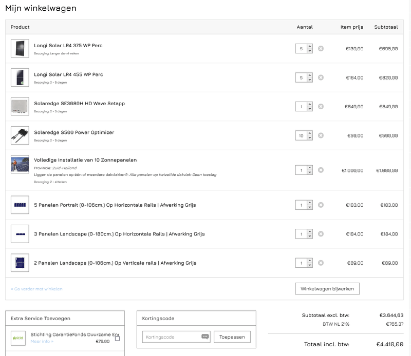Remove 2 Panelen Landscape Verticale rails item
This screenshot has height=356, width=411.
click(x=321, y=263)
